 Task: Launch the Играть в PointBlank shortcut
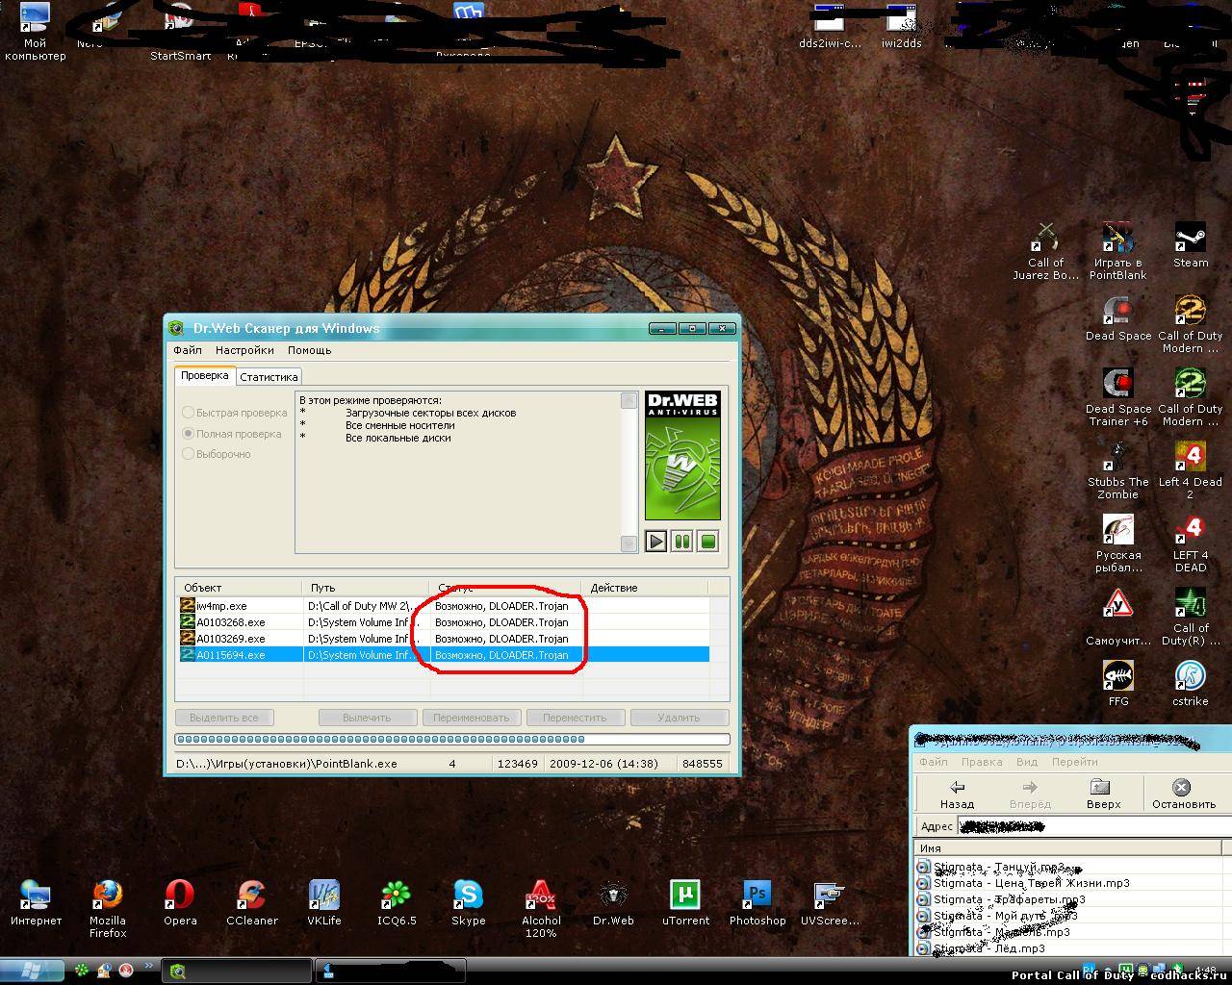1117,251
